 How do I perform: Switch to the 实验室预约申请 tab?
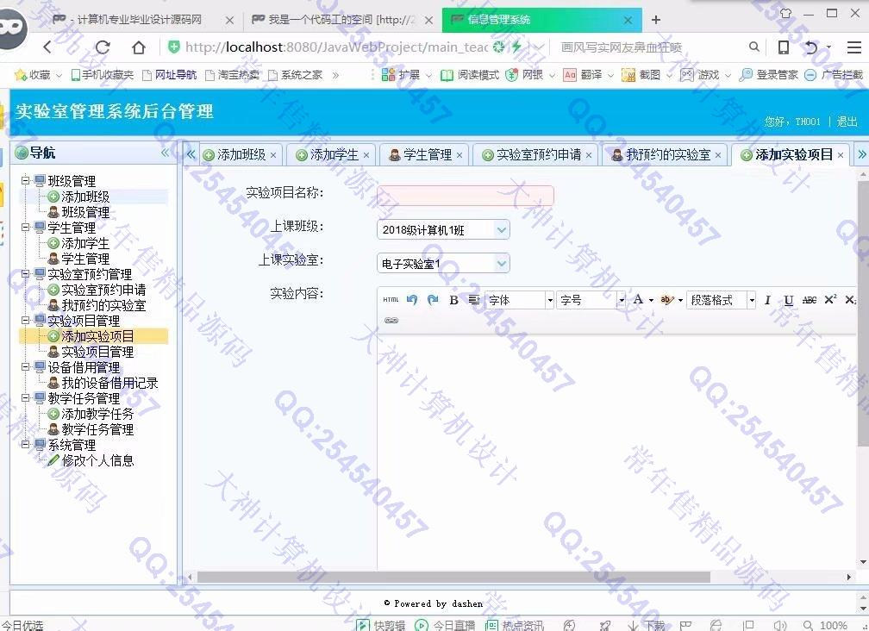(x=538, y=155)
